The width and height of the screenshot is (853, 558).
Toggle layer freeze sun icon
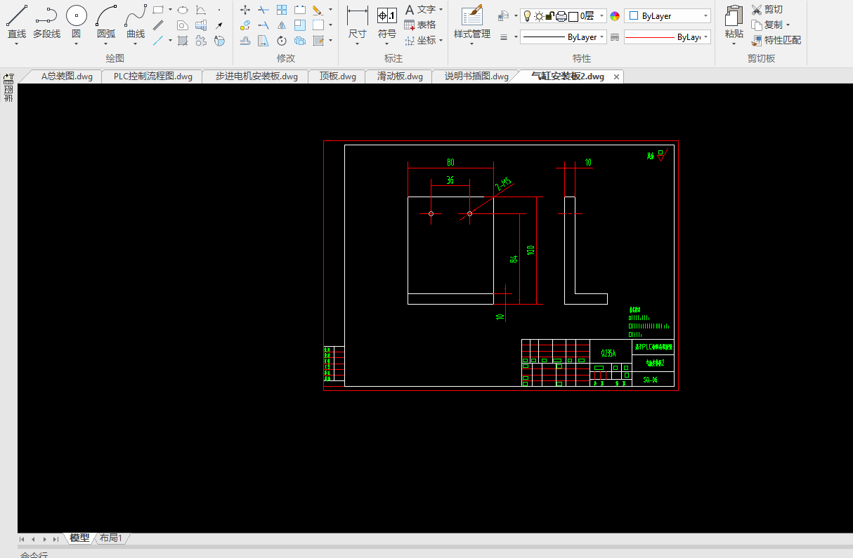click(x=538, y=16)
